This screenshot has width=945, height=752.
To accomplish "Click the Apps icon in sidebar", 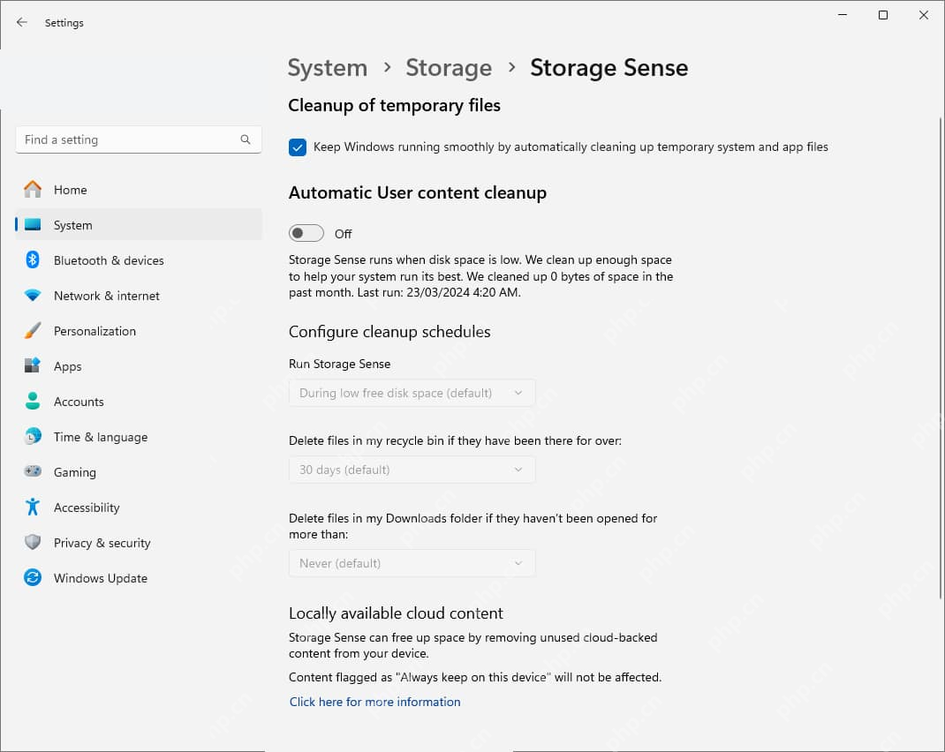I will [33, 365].
